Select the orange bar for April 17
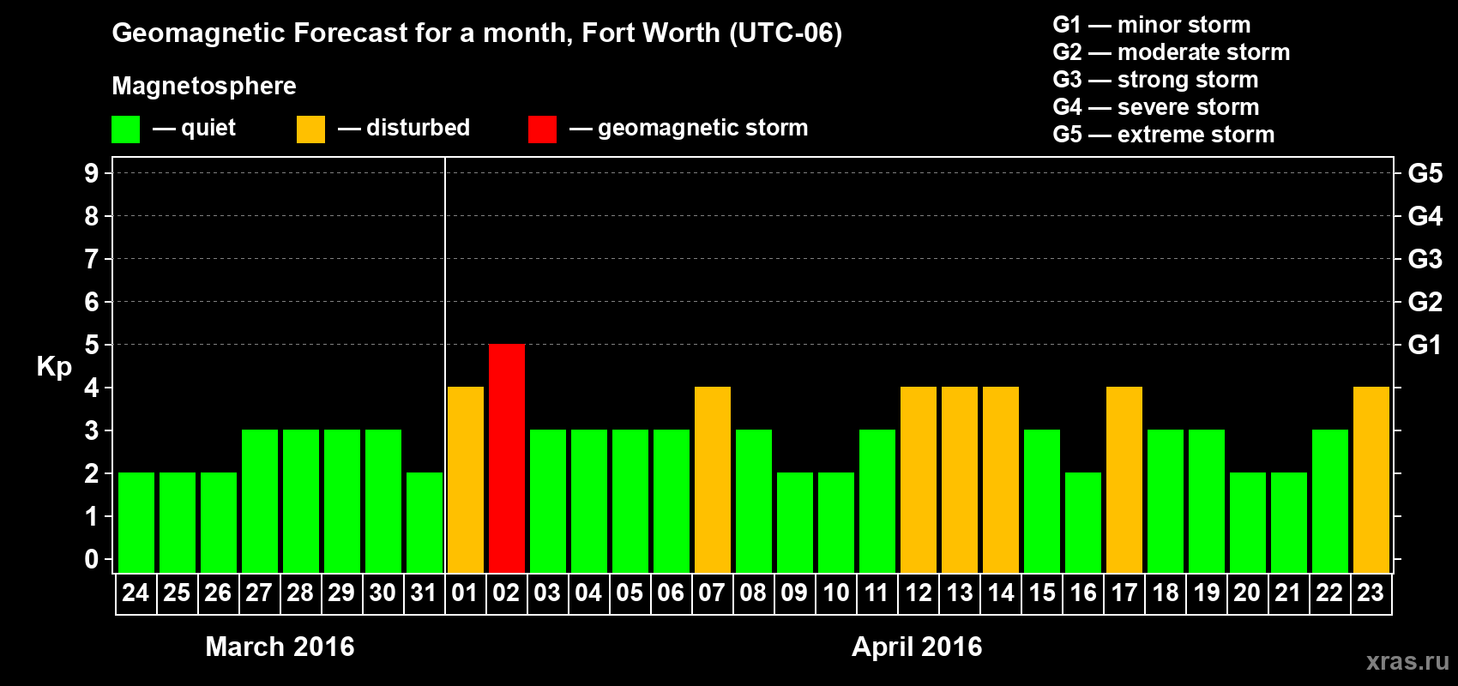Screen dimensions: 1458x686 1124,480
